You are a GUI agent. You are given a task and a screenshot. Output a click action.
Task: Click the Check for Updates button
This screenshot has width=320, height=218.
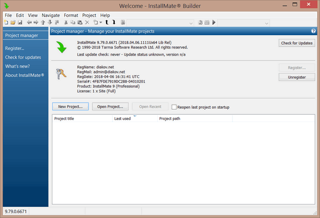(297, 43)
